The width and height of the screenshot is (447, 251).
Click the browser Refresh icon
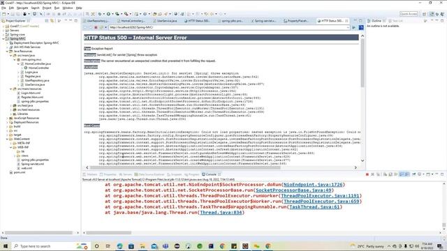click(101, 27)
